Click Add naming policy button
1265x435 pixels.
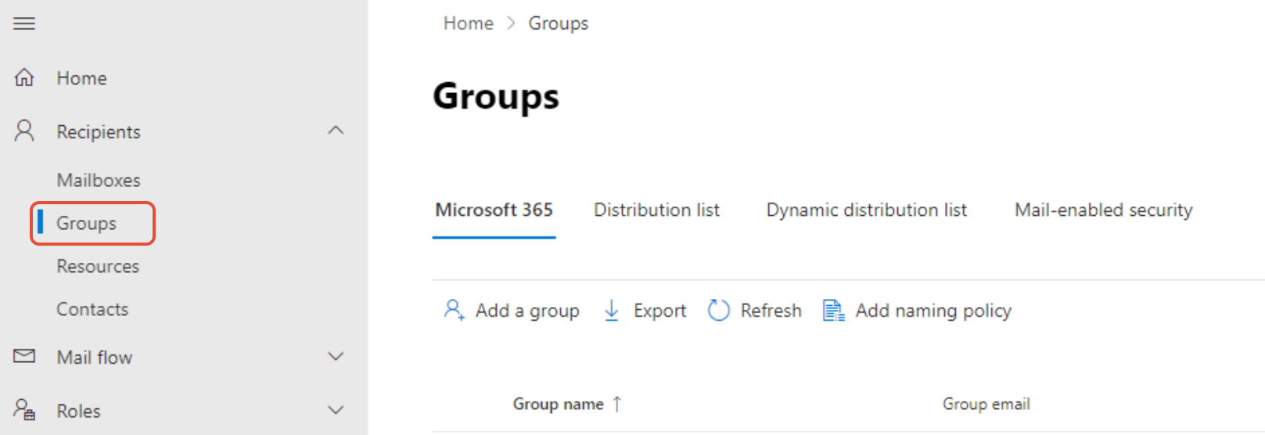coord(917,311)
